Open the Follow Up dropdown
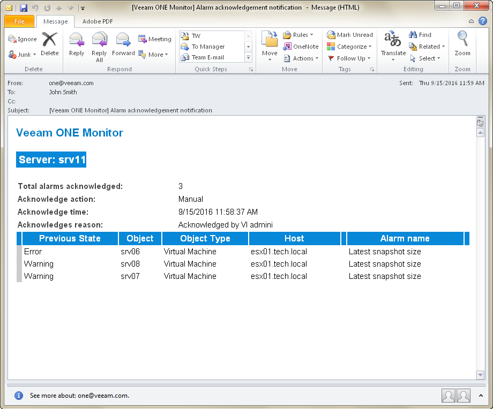Viewport: 493px width, 409px height. pyautogui.click(x=349, y=58)
